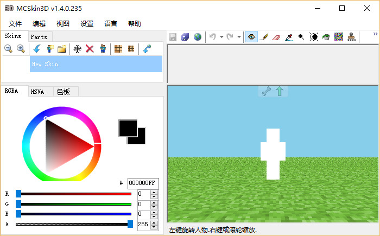Expand the toolbar overflow chevron
380x236 pixels.
(376, 34)
